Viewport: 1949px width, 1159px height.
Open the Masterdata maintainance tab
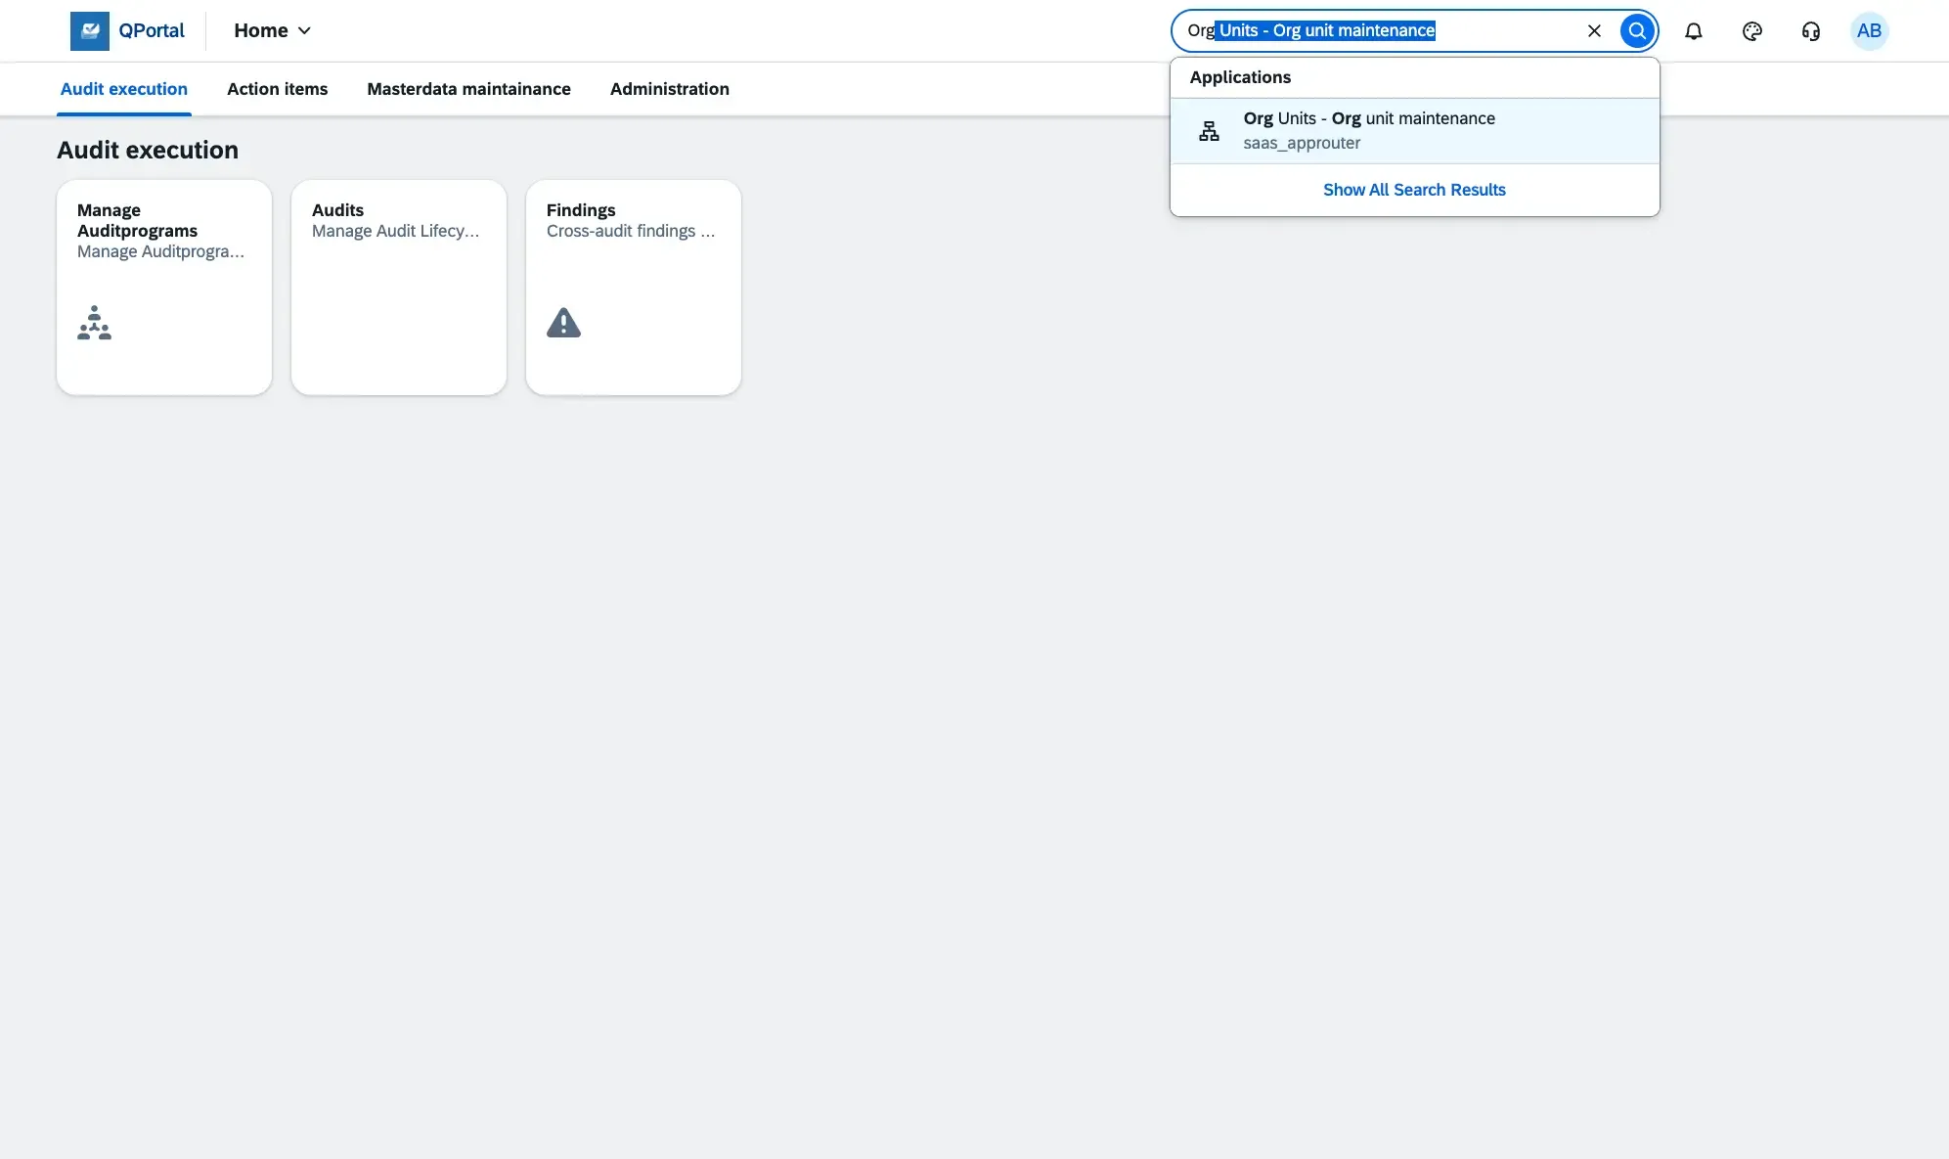[x=469, y=89]
